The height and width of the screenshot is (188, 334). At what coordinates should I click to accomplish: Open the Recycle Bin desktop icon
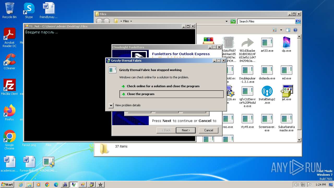click(x=9, y=10)
